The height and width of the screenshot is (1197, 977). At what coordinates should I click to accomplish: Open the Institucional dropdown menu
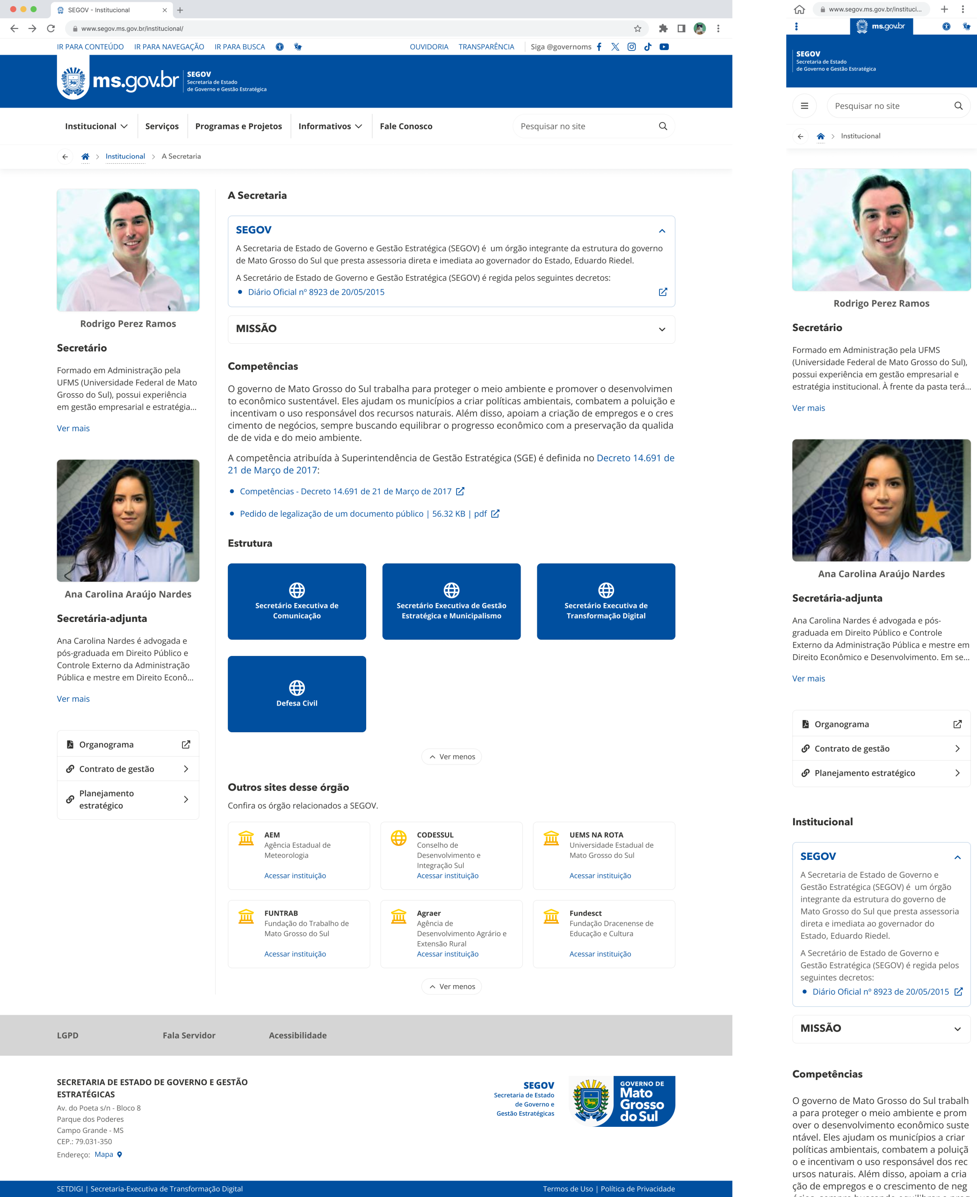tap(96, 126)
